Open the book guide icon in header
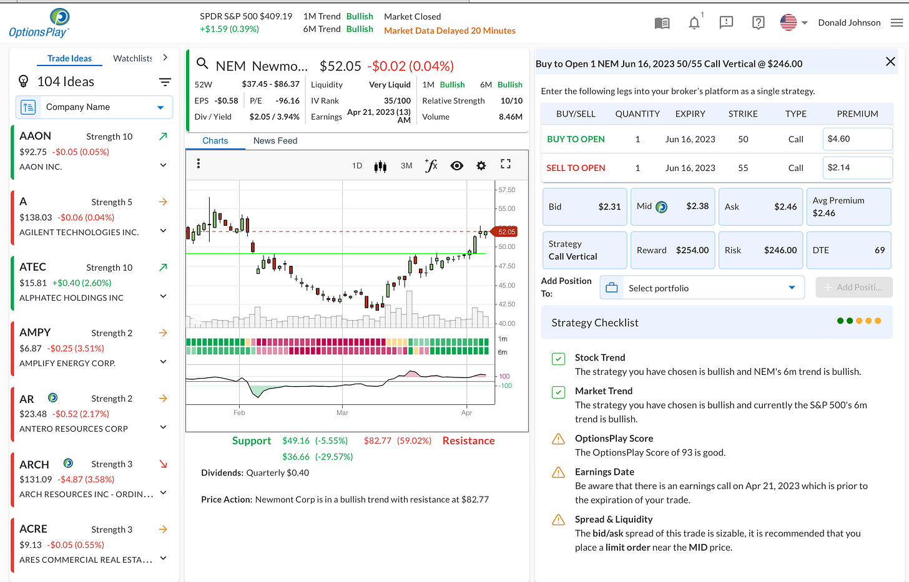Image resolution: width=909 pixels, height=582 pixels. 662,23
